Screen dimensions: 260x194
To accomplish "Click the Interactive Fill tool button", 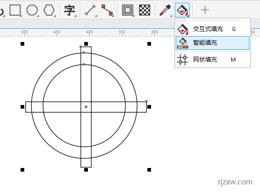I will tap(182, 10).
